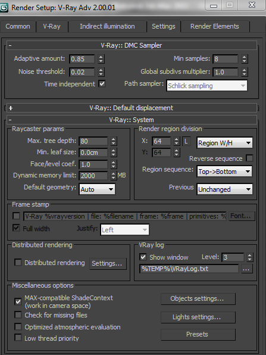The image size is (266, 355).
Task: Click the Min samples field
Action: click(x=226, y=59)
